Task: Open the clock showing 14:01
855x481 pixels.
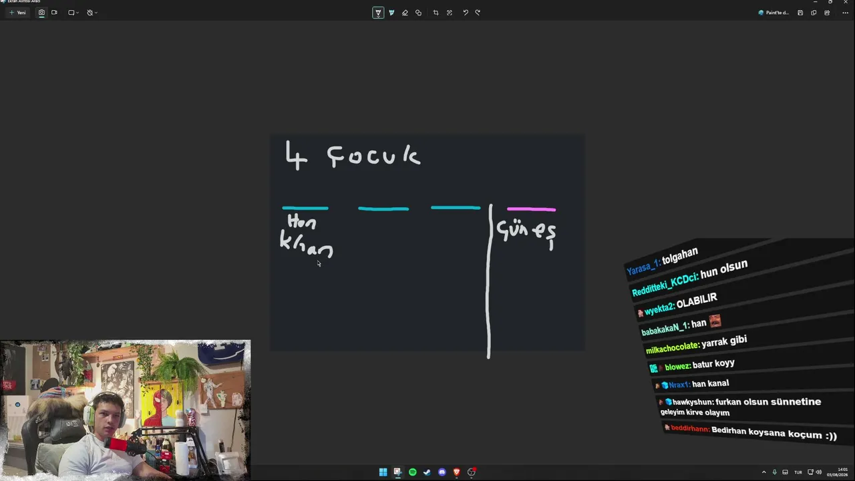Action: 837,472
